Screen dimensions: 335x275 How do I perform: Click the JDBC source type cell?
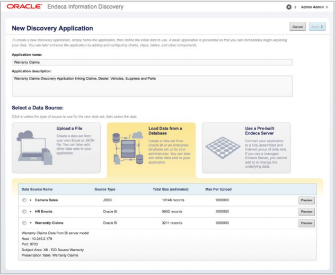point(107,200)
